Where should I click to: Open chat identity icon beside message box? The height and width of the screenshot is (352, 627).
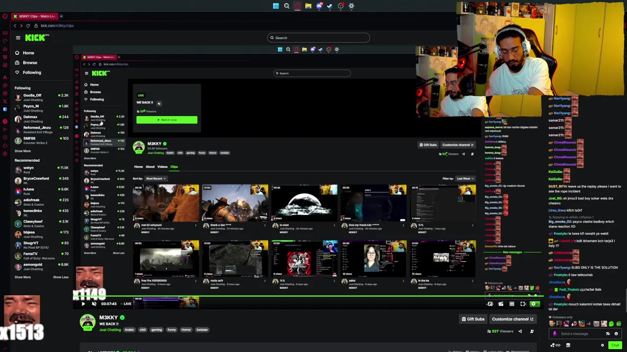[555, 334]
